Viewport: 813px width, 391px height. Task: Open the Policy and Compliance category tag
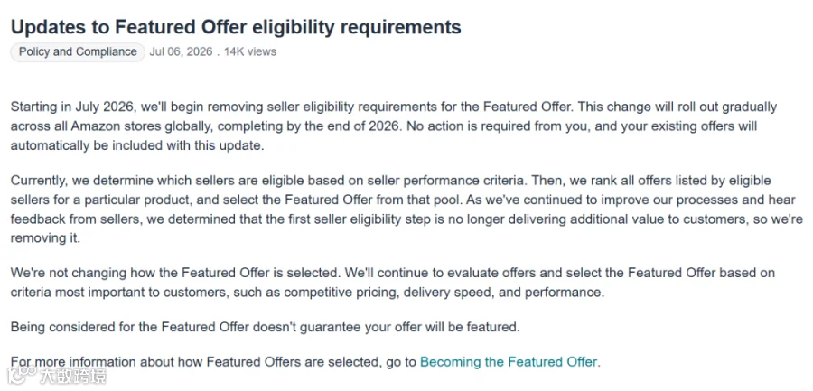pos(78,51)
